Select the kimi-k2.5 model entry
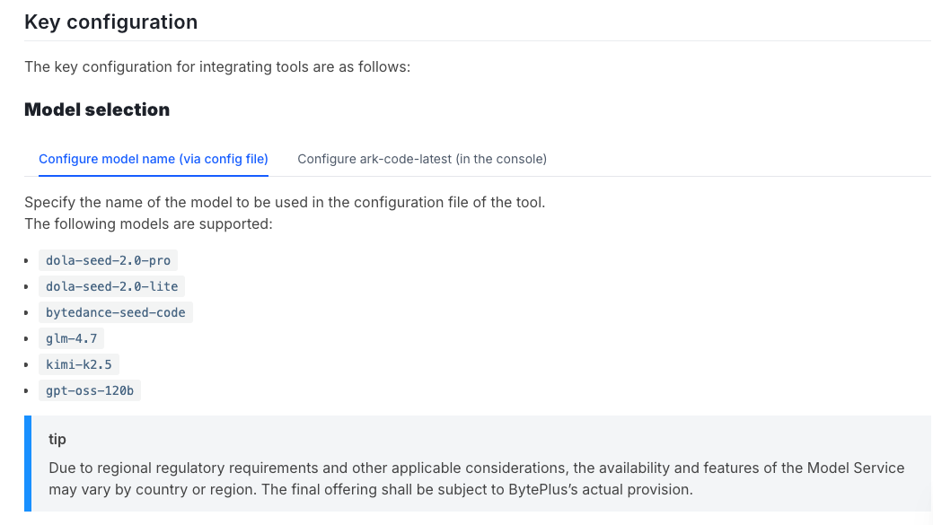 (x=78, y=364)
